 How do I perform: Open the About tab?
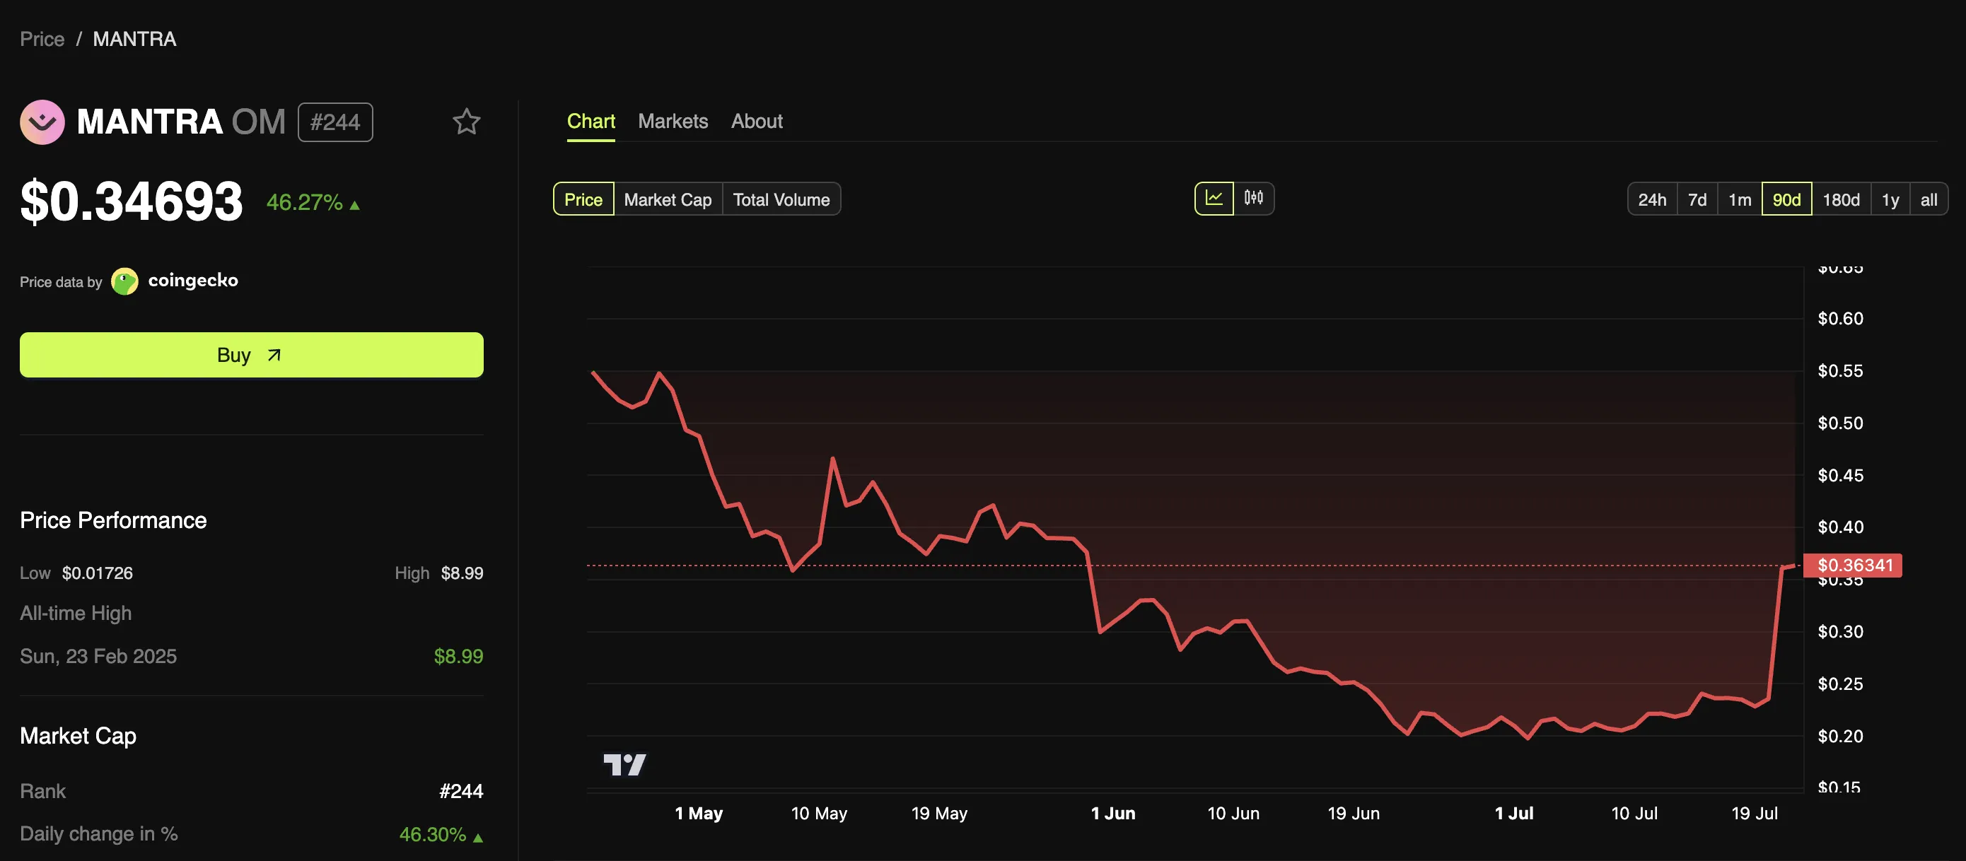click(x=756, y=120)
